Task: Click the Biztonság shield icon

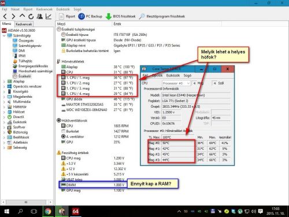Action: (x=9, y=133)
